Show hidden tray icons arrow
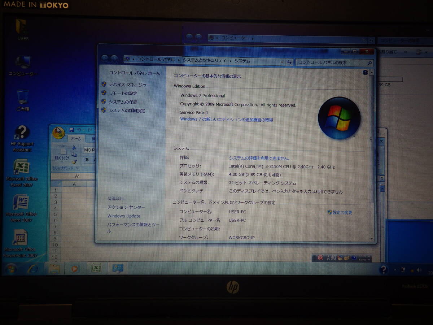 [395, 270]
